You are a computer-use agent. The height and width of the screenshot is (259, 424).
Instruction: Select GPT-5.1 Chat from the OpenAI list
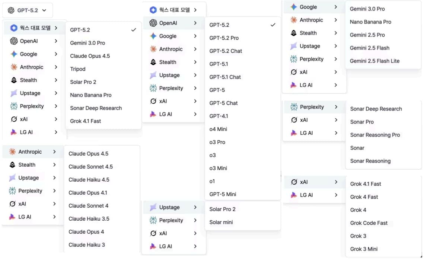[225, 77]
